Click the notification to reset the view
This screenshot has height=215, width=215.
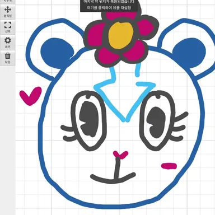pyautogui.click(x=109, y=6)
